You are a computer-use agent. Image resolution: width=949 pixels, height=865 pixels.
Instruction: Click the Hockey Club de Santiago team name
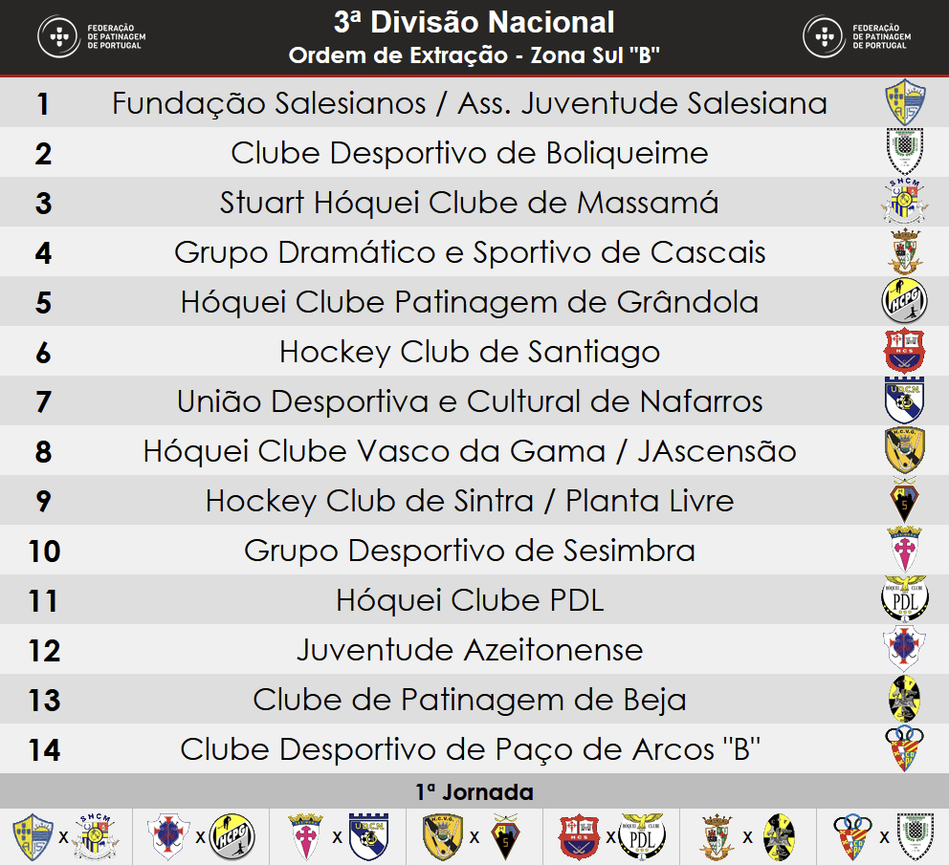pyautogui.click(x=470, y=352)
